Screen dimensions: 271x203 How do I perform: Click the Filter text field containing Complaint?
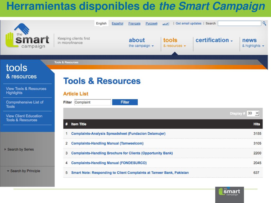[93, 102]
